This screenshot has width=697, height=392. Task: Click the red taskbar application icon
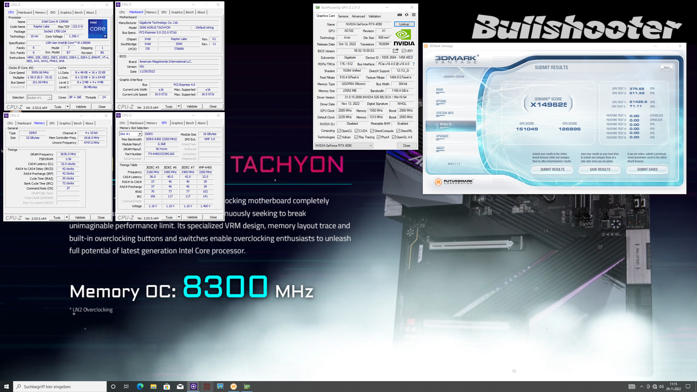click(207, 386)
